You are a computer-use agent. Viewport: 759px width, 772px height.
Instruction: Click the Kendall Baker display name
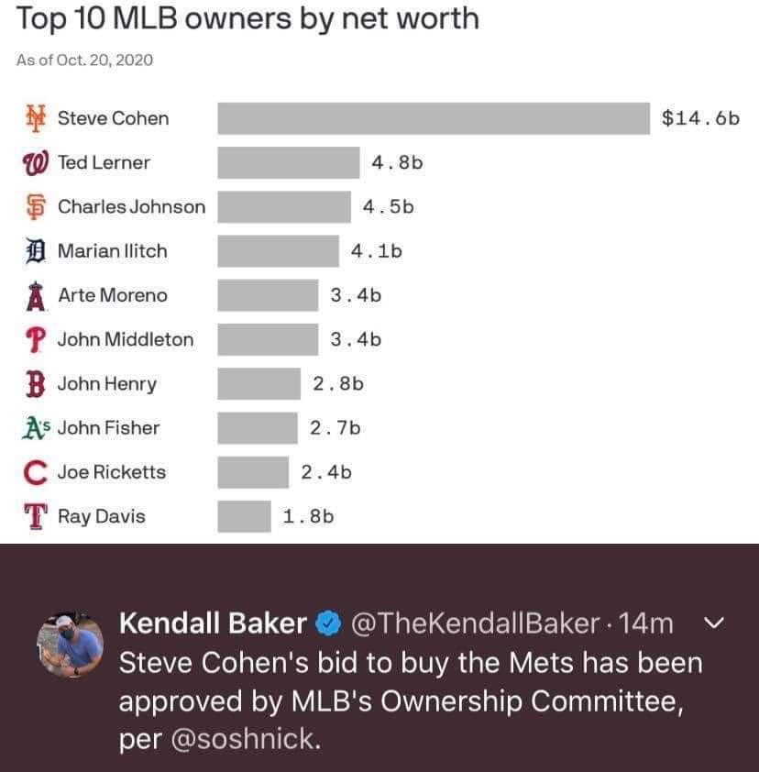click(213, 623)
